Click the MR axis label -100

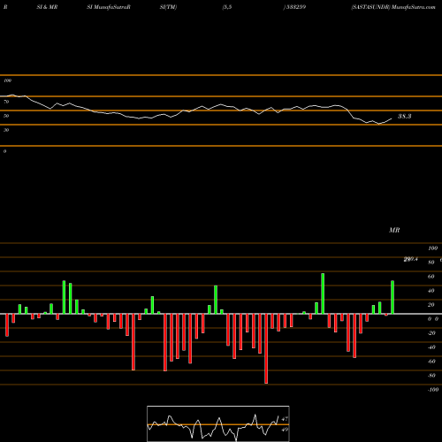click(433, 390)
